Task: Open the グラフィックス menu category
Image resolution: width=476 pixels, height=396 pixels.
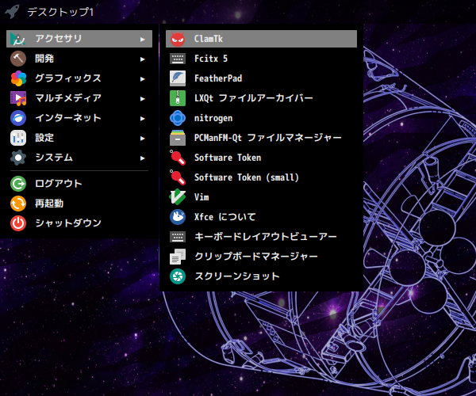Action: pyautogui.click(x=79, y=78)
